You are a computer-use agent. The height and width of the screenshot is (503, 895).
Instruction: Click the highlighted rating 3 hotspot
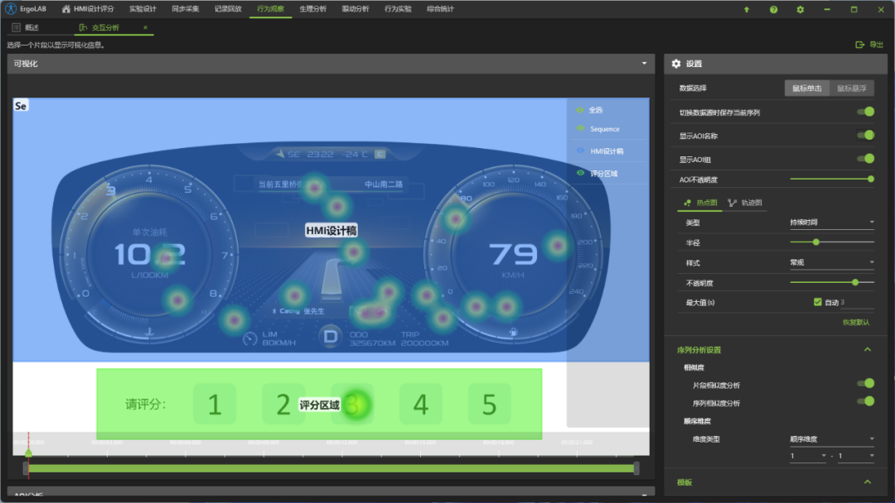coord(356,405)
